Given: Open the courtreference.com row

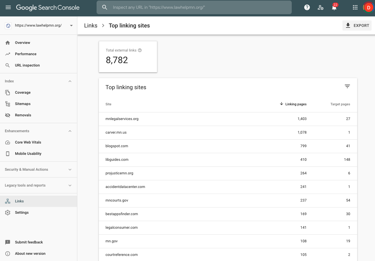Looking at the screenshot, I should pyautogui.click(x=228, y=254).
